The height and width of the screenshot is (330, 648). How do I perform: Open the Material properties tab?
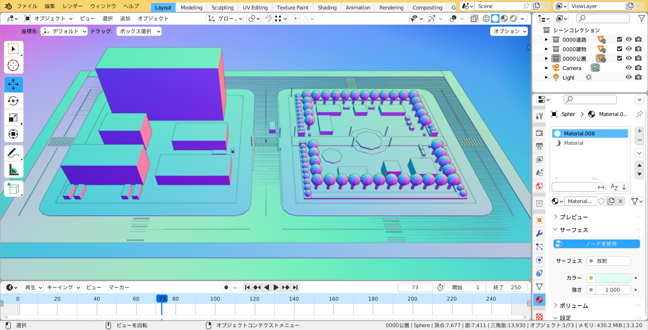539,300
